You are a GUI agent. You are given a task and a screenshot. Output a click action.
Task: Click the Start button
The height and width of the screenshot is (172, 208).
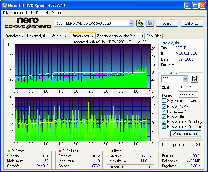tap(167, 23)
